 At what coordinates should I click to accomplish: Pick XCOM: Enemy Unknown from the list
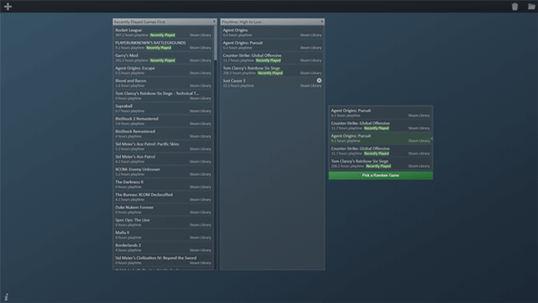coord(163,171)
